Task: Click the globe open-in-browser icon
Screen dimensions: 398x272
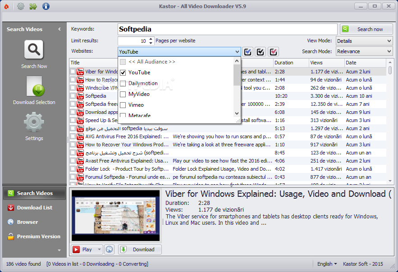Action: [x=110, y=249]
